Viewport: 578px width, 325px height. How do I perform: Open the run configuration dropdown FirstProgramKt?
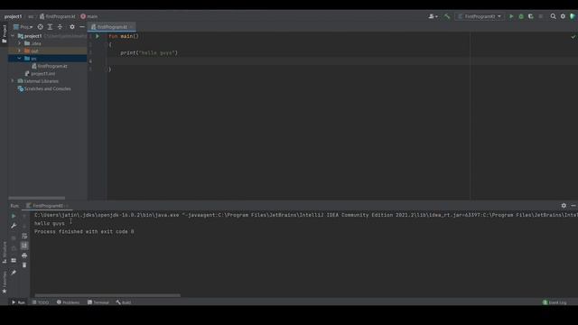480,16
